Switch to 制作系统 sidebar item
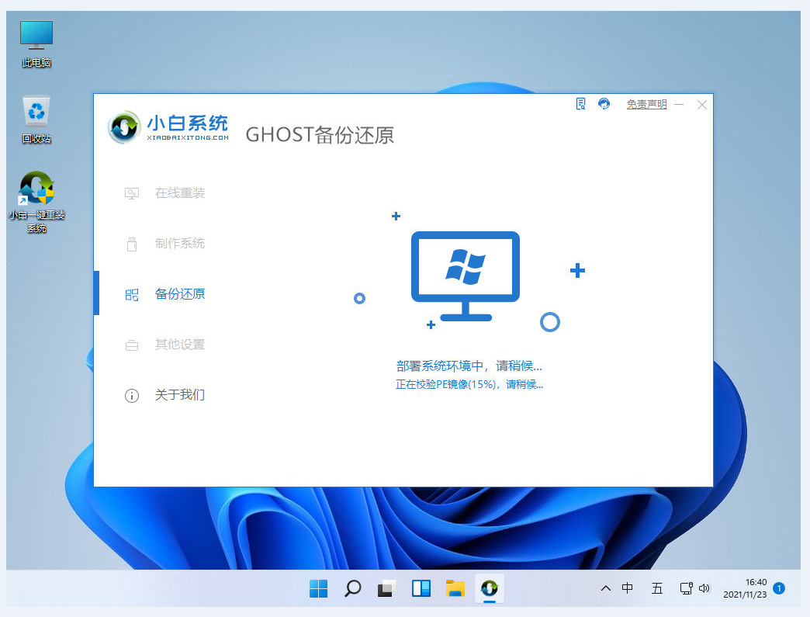The width and height of the screenshot is (810, 617). tap(179, 244)
